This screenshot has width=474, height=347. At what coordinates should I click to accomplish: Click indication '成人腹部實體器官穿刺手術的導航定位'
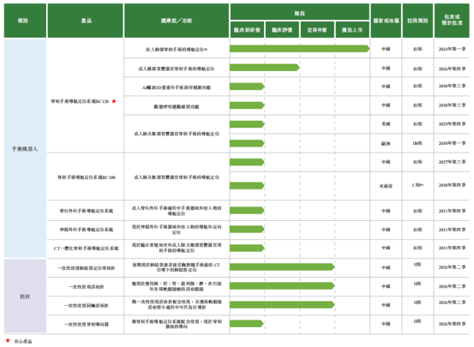[x=177, y=69]
